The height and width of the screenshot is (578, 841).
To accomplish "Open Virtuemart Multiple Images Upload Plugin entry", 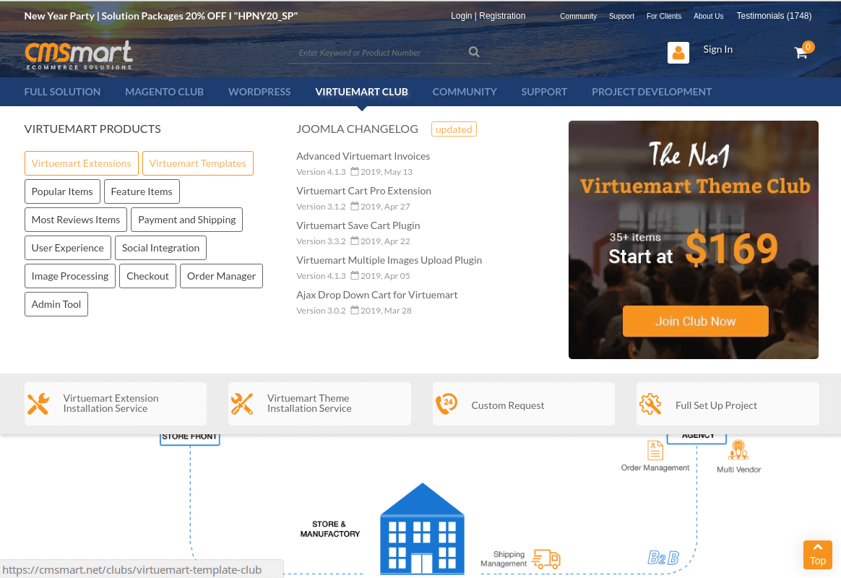I will pos(389,260).
